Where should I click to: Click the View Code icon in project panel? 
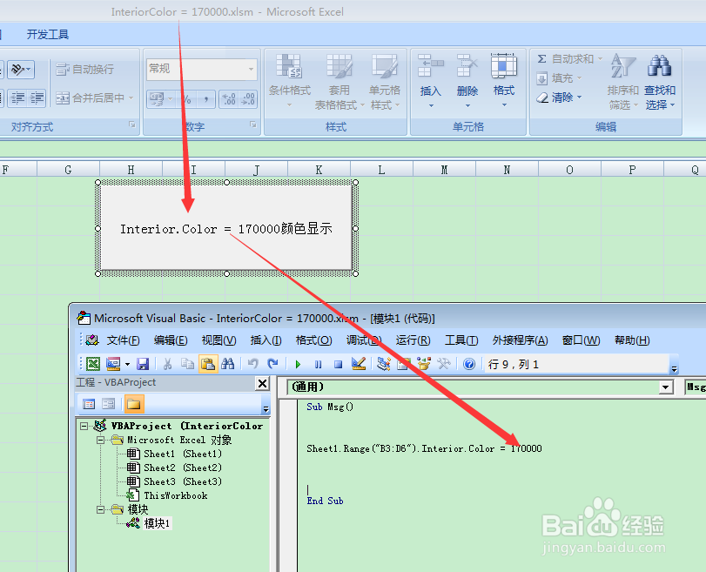[89, 404]
